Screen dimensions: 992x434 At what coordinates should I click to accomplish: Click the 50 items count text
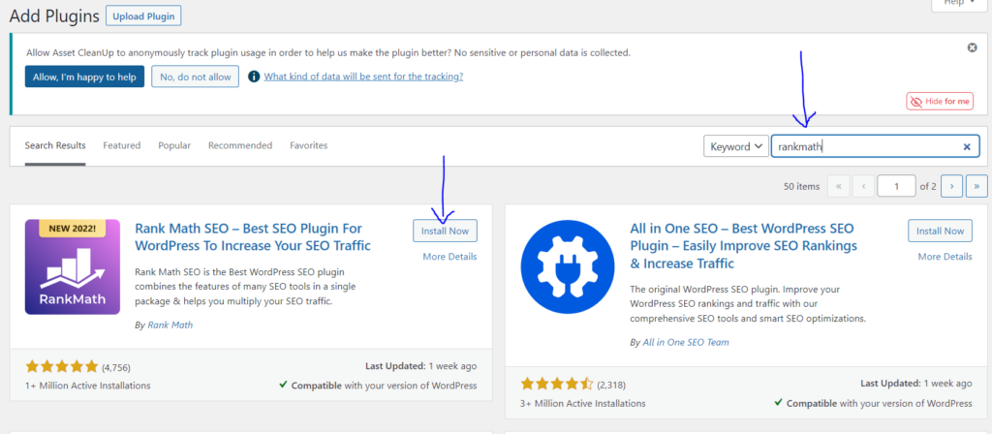801,187
